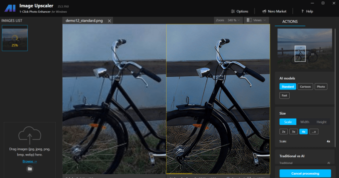Image resolution: width=339 pixels, height=178 pixels.
Task: Click the IMAGES LIST header
Action: (x=12, y=21)
